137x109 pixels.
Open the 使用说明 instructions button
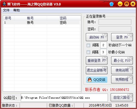tap(122, 70)
